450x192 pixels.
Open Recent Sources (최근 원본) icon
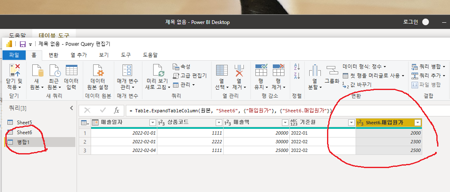(55, 71)
